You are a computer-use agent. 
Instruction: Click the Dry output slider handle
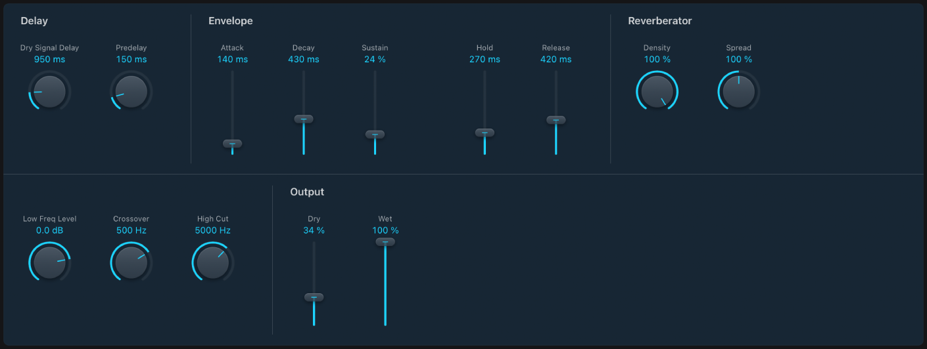pyautogui.click(x=314, y=297)
